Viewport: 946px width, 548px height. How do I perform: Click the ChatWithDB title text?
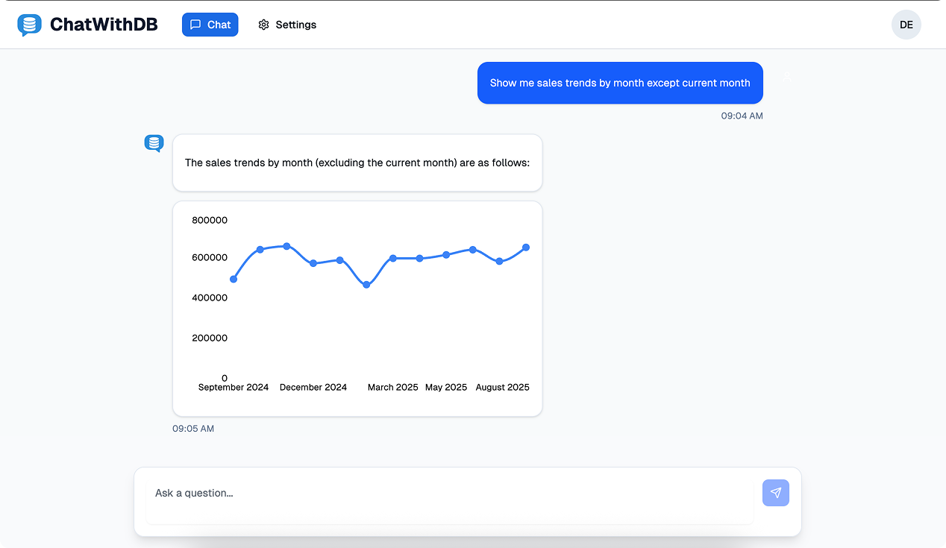(x=104, y=25)
